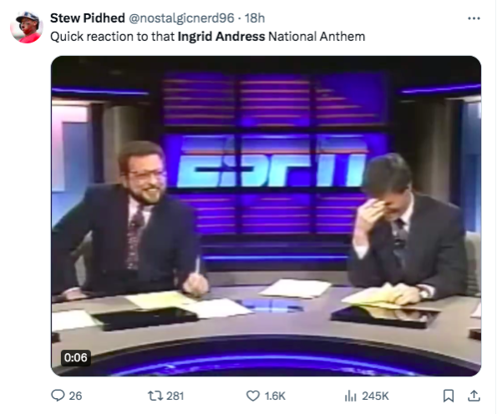Open the @nostalgicnerd96 handle link
Image resolution: width=497 pixels, height=414 pixels.
pos(181,18)
